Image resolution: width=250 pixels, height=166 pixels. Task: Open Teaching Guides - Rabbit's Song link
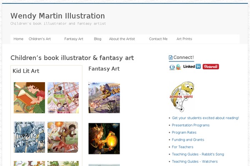tap(197, 154)
